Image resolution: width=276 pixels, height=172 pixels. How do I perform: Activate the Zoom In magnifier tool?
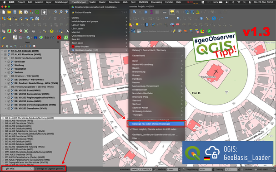click(55, 12)
